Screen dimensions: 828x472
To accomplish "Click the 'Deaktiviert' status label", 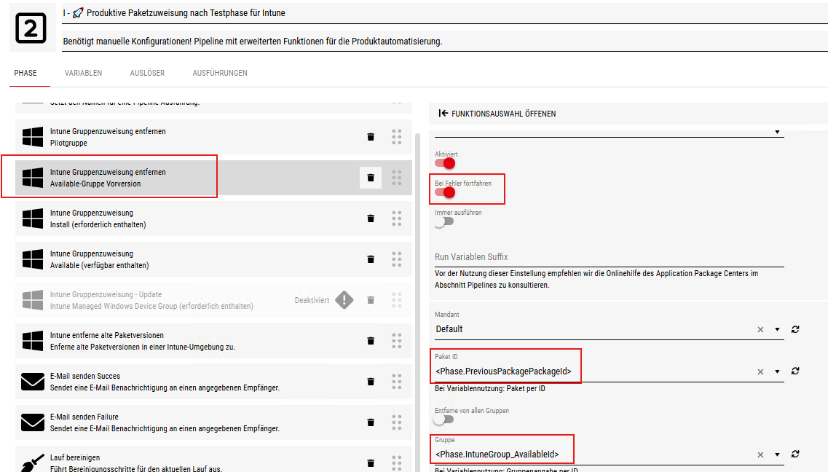I will 312,300.
